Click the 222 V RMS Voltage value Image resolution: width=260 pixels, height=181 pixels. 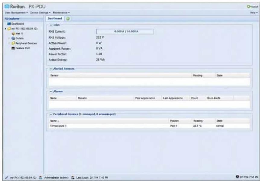click(x=100, y=37)
